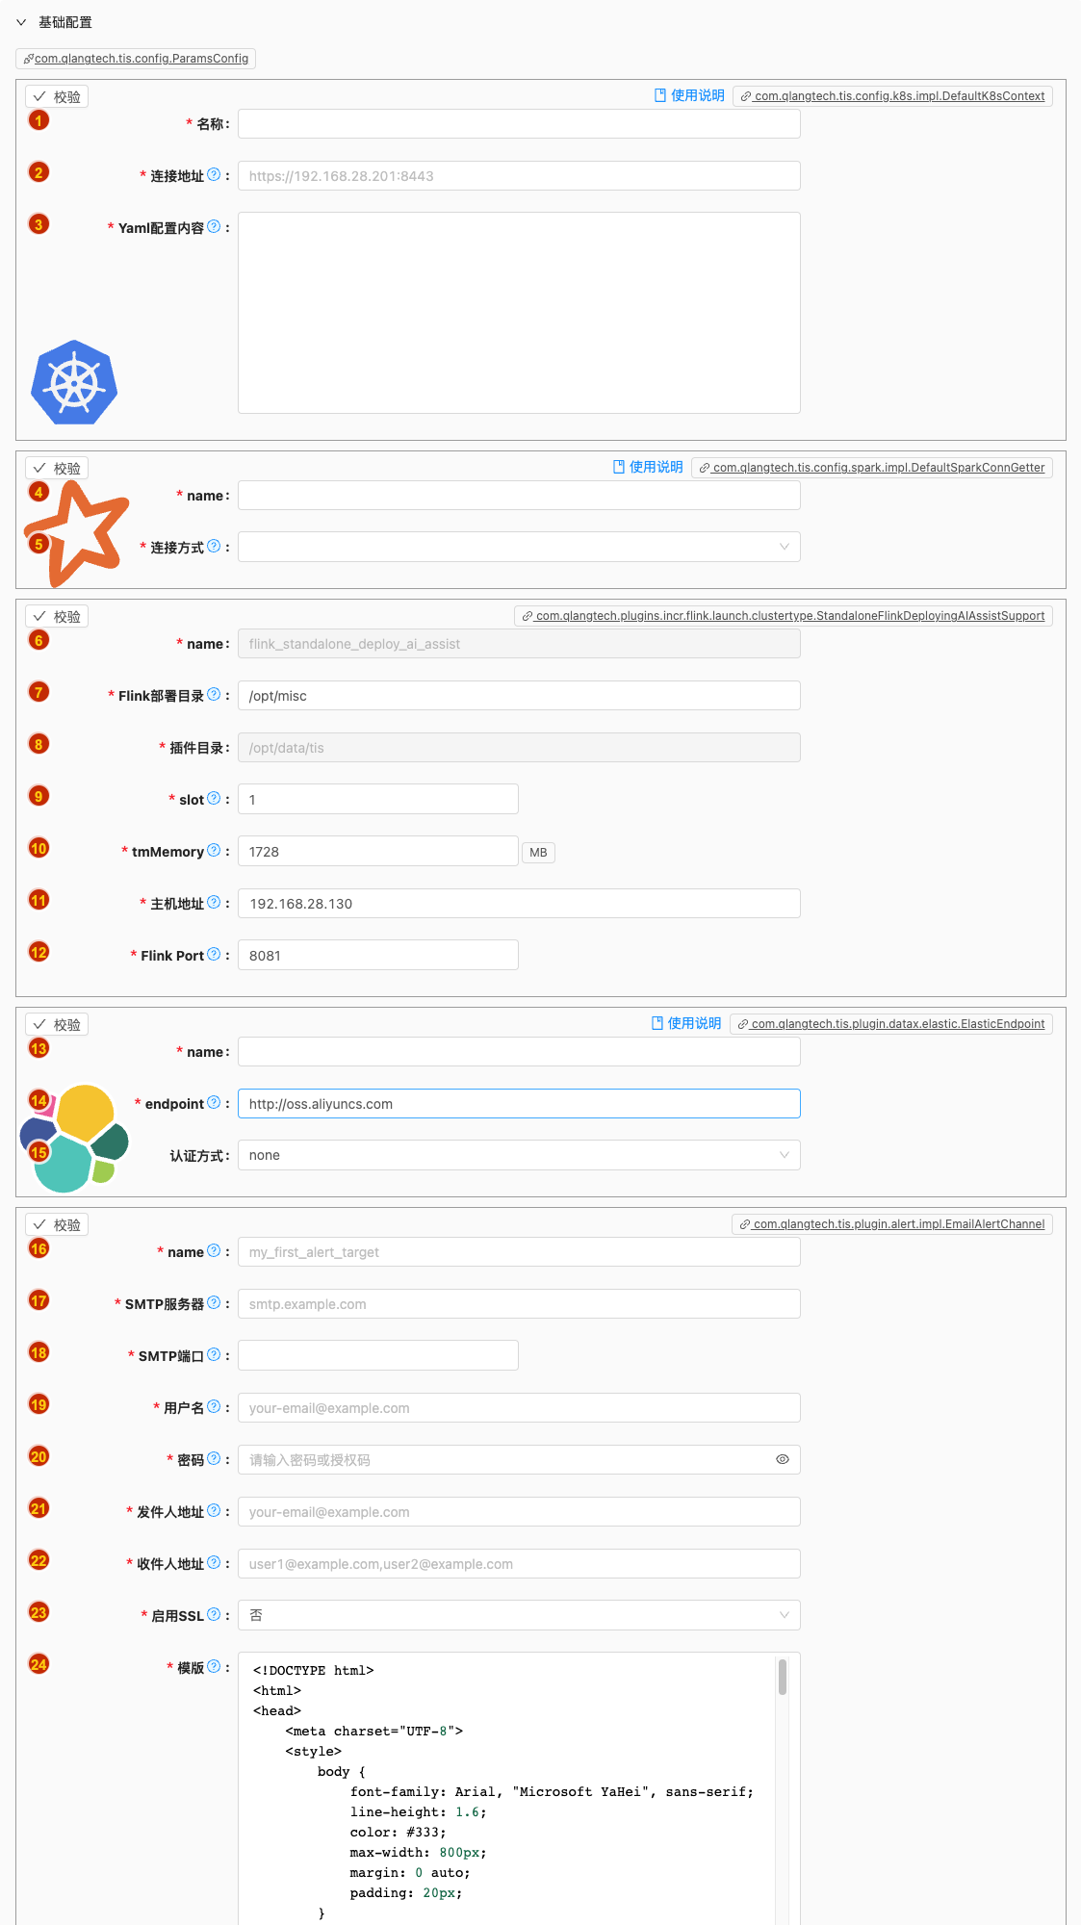Click the Elasticsearch colorful logo
The width and height of the screenshot is (1081, 1925).
tap(75, 1138)
